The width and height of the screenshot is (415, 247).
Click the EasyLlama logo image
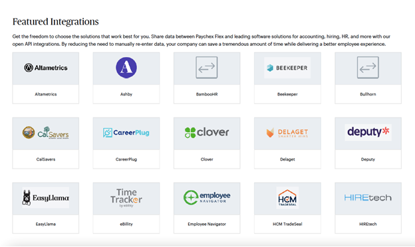tap(45, 198)
